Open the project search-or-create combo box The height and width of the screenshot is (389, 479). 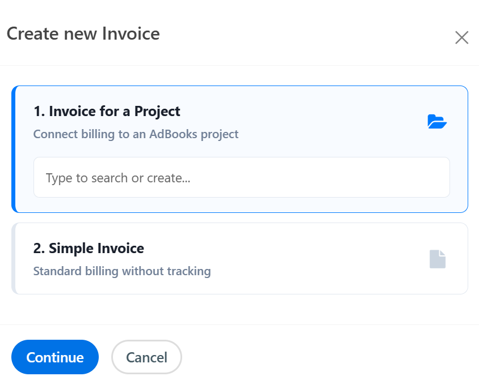click(241, 178)
